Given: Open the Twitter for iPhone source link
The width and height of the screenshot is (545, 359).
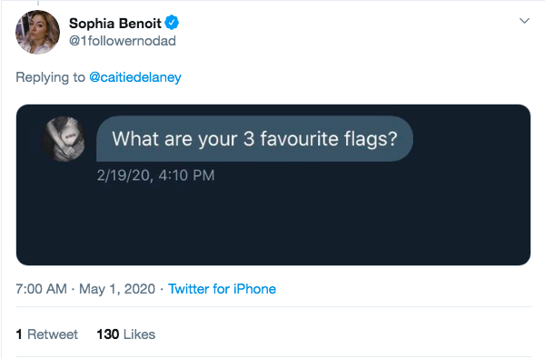Looking at the screenshot, I should coord(223,289).
